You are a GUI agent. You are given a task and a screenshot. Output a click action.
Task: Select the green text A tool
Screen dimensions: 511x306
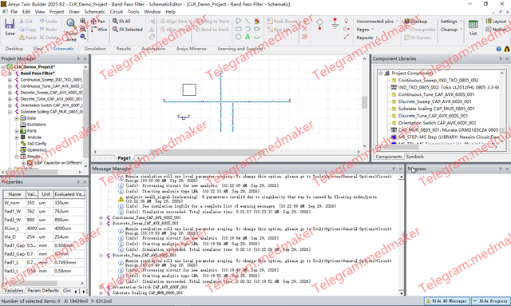tap(248, 37)
